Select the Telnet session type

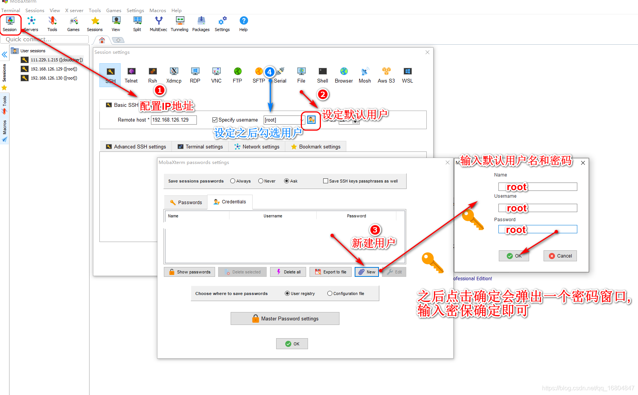pyautogui.click(x=131, y=75)
